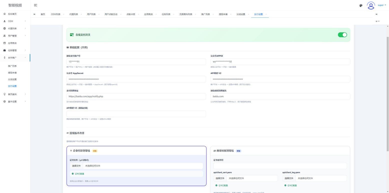Switch to the 分润设置 tab
The height and width of the screenshot is (193, 389).
coord(241,14)
